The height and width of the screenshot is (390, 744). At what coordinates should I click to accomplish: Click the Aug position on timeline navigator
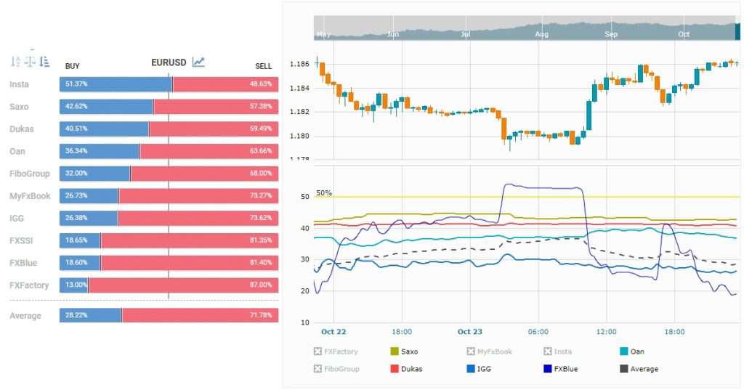(x=541, y=33)
